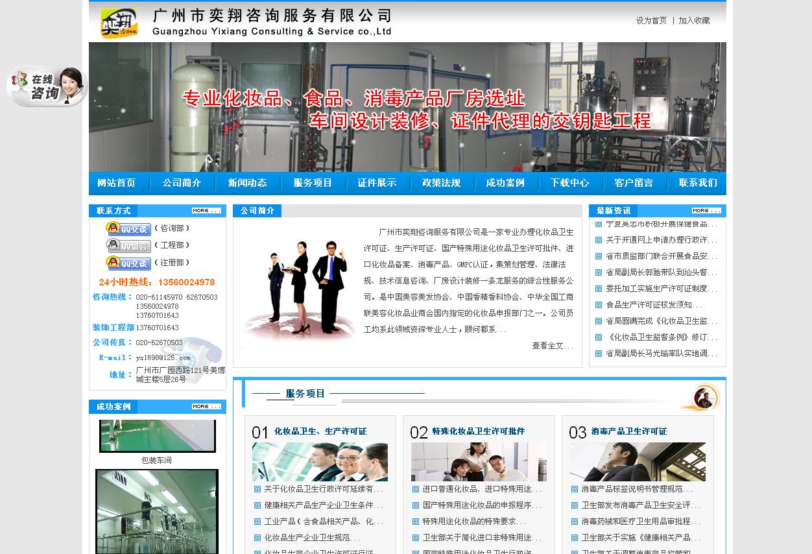Click the circular figure icon beside 服务项目 header

click(704, 398)
